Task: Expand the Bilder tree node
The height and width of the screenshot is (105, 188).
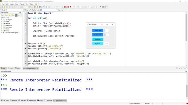Action: (x=2, y=22)
